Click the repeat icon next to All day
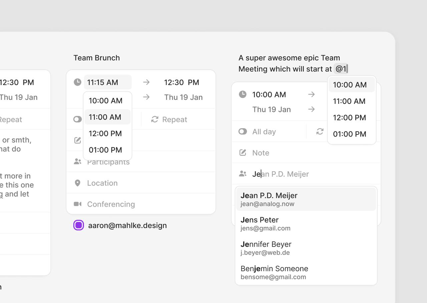427x303 pixels. pyautogui.click(x=320, y=132)
